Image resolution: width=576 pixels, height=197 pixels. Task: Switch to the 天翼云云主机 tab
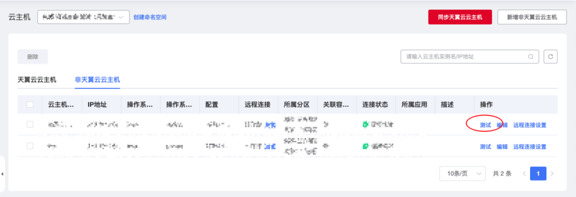point(37,80)
